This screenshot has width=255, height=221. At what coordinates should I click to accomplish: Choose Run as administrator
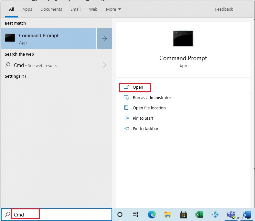[x=152, y=98]
